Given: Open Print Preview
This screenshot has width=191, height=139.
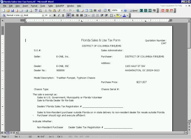Looking at the screenshot, I should (x=31, y=11).
